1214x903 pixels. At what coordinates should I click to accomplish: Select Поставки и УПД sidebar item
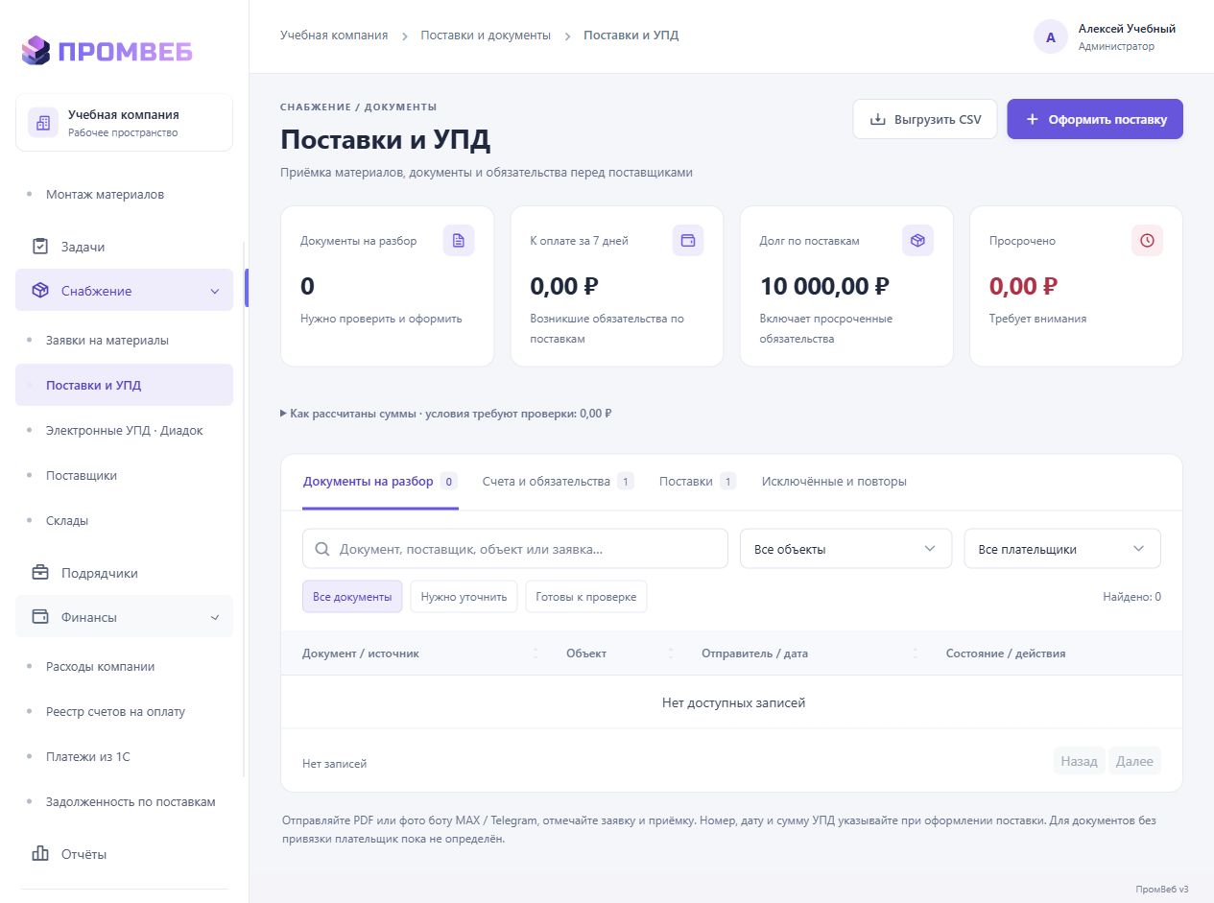(x=124, y=386)
